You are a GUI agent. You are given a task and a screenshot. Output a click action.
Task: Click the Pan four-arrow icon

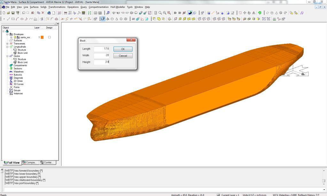click(245, 13)
